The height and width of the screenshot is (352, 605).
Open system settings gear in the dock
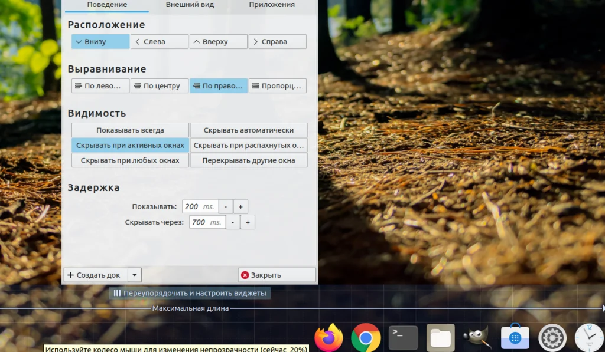pos(552,337)
